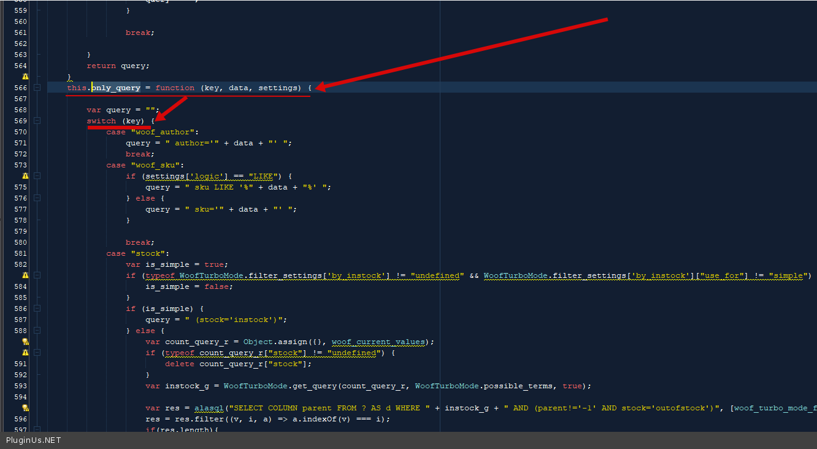Collapse the switch (key) block
The width and height of the screenshot is (817, 449).
37,121
